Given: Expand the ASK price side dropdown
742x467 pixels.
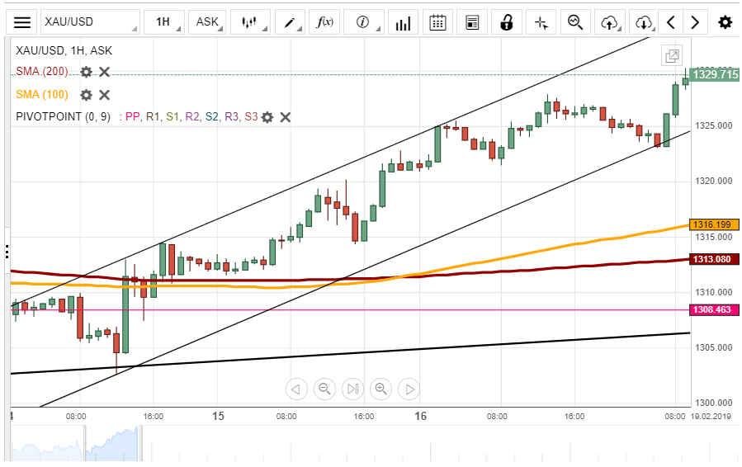Looking at the screenshot, I should [208, 22].
